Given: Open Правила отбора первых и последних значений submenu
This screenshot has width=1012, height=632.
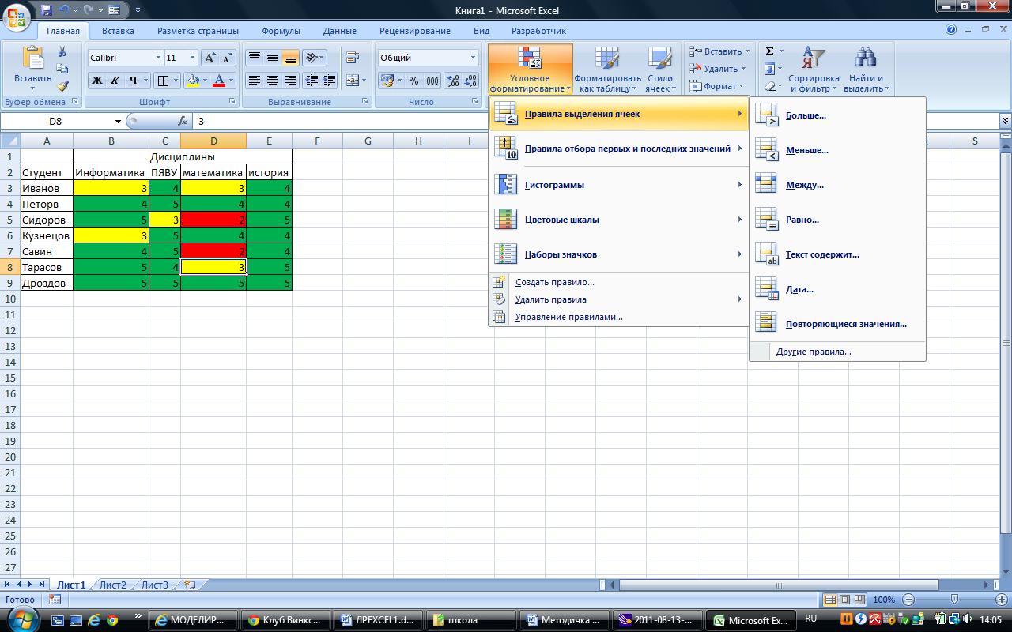Looking at the screenshot, I should coord(619,149).
